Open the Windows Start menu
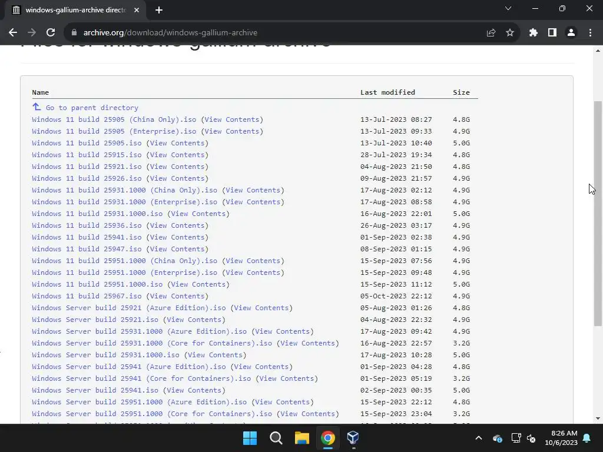Image resolution: width=603 pixels, height=452 pixels. (x=250, y=438)
